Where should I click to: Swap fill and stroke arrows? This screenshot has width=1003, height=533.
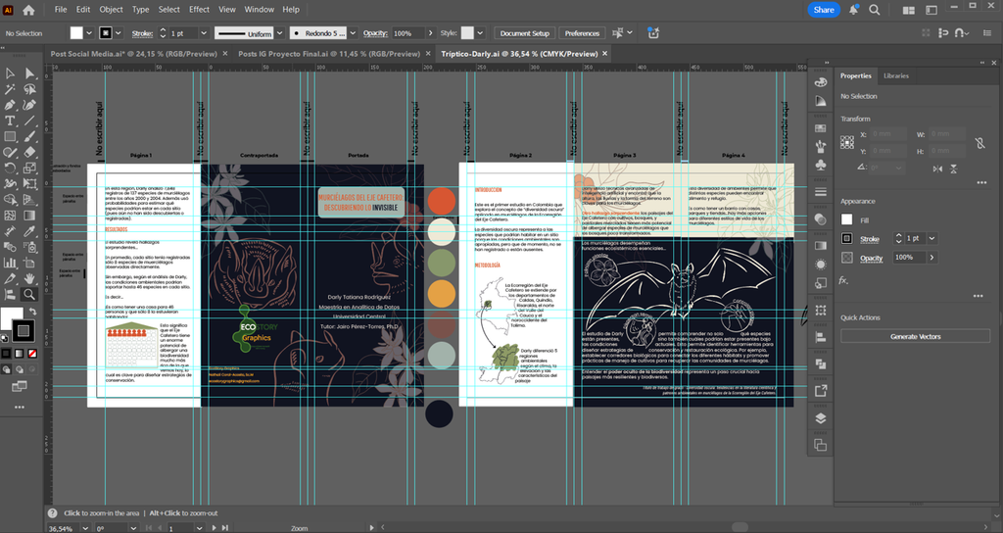click(32, 312)
